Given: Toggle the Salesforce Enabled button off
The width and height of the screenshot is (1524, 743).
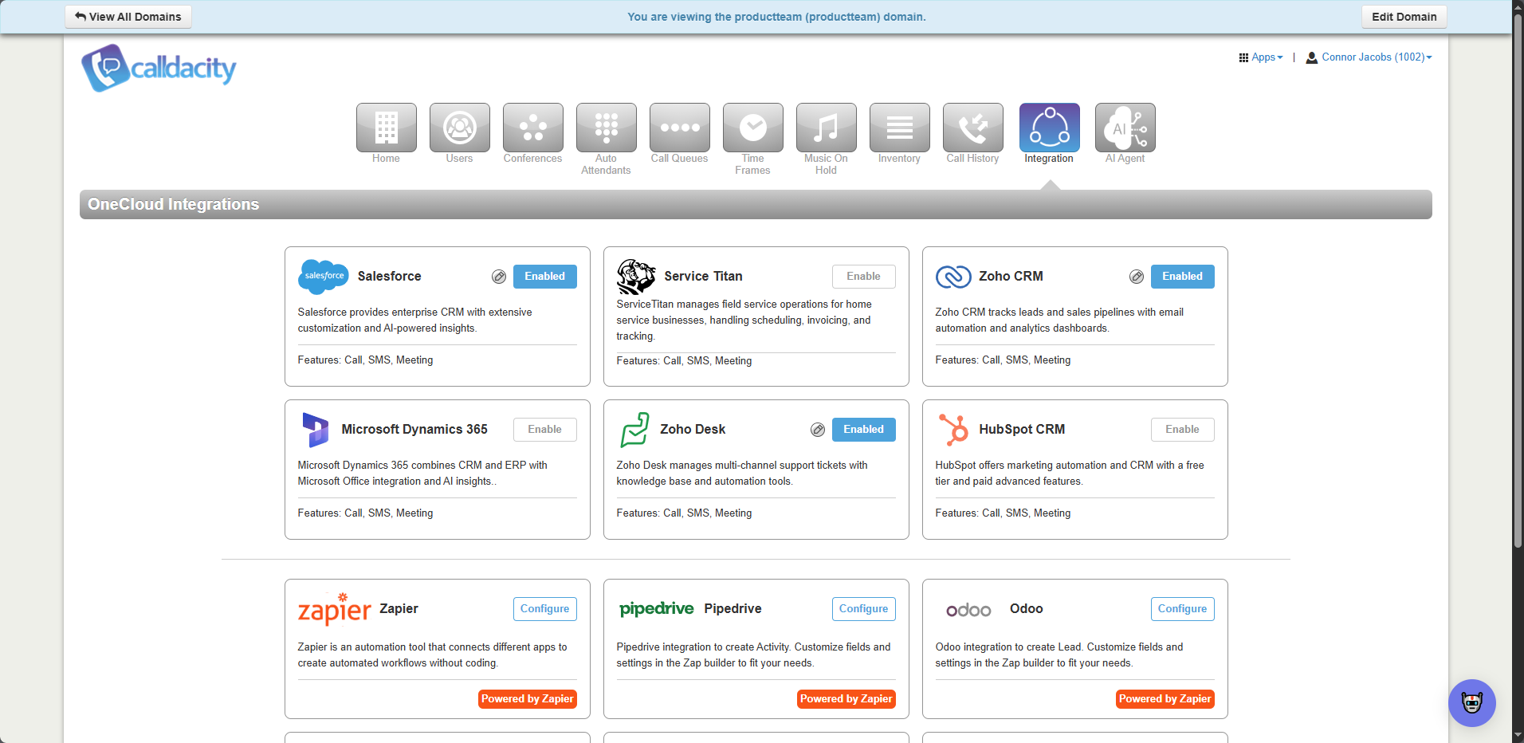Looking at the screenshot, I should [544, 277].
